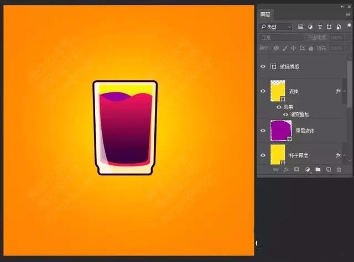
Task: Click the 渐变叠加 gradient overlay effect label
Action: [x=300, y=114]
